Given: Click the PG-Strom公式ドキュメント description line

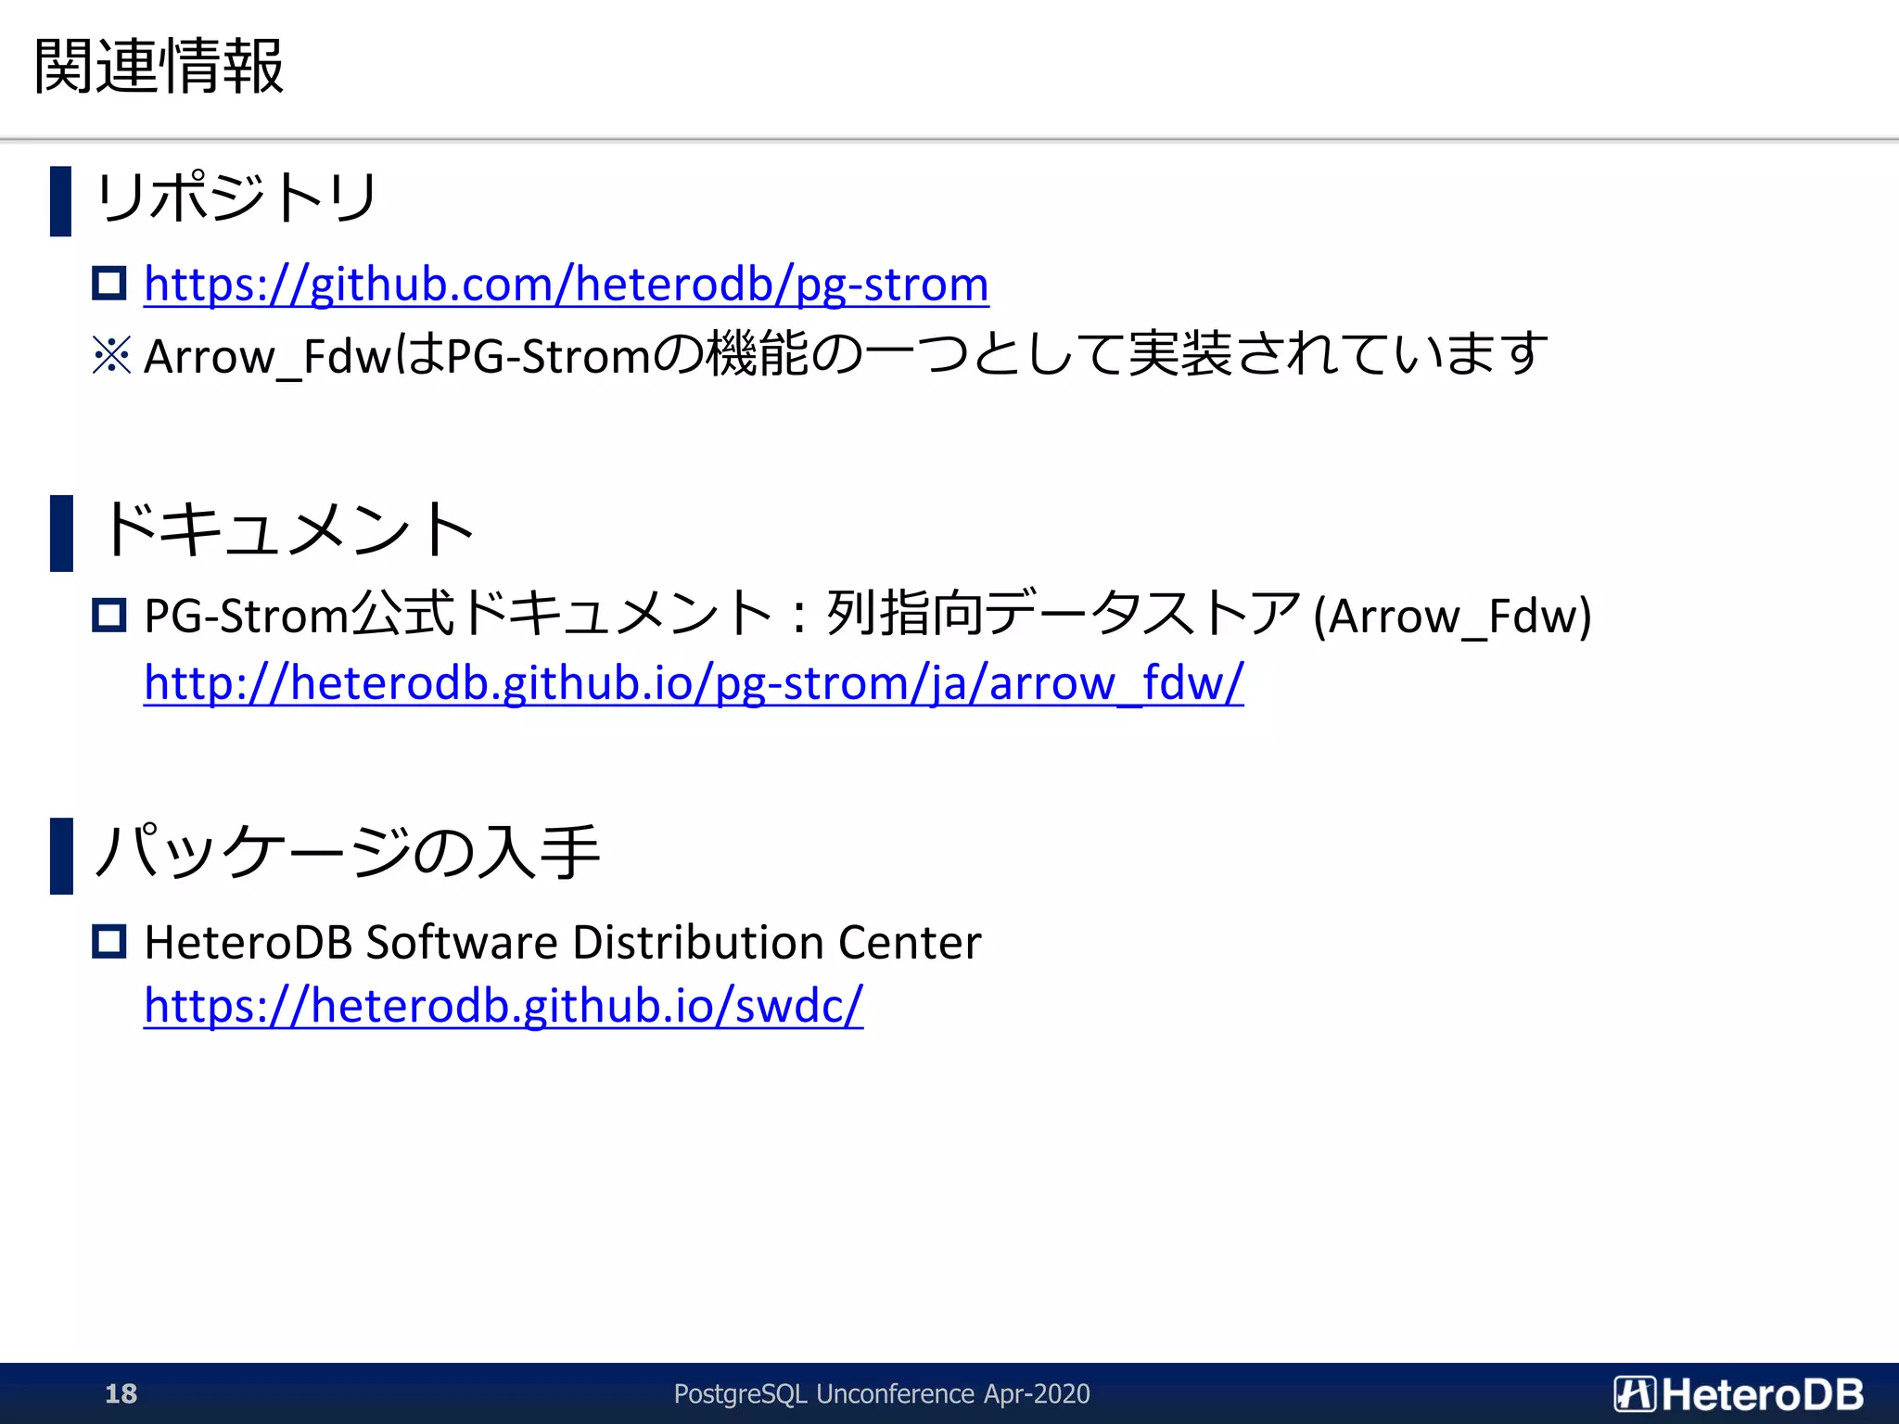Looking at the screenshot, I should (868, 615).
